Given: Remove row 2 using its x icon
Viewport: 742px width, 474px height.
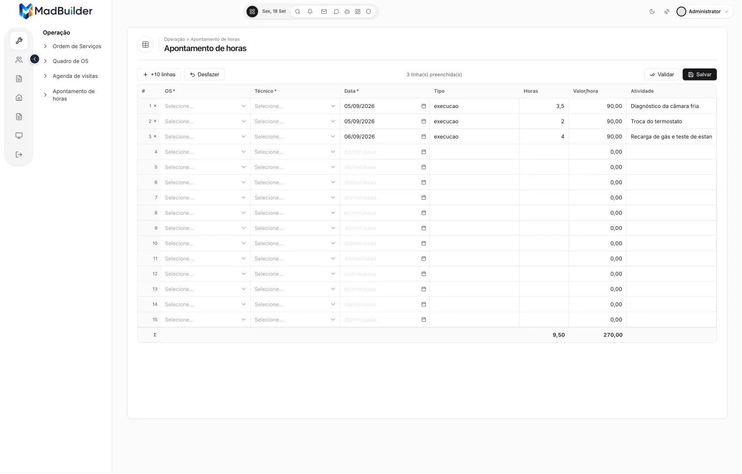Looking at the screenshot, I should (155, 121).
